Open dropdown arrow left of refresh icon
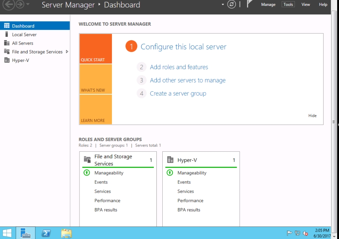Viewport: 339px width, 239px height. 223,4
